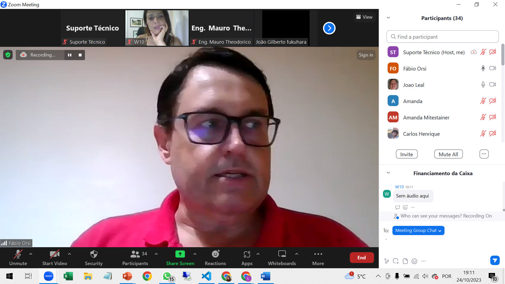Screen dimensions: 505x284
Task: Select João Gilberto fukuhara video tile
Action: pos(286,28)
